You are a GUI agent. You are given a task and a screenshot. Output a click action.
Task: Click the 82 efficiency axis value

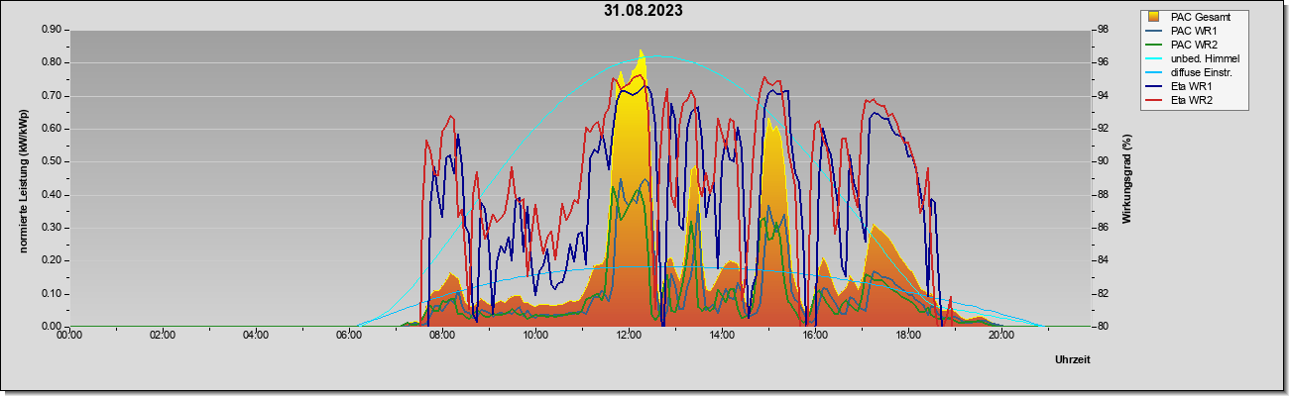click(x=1102, y=294)
